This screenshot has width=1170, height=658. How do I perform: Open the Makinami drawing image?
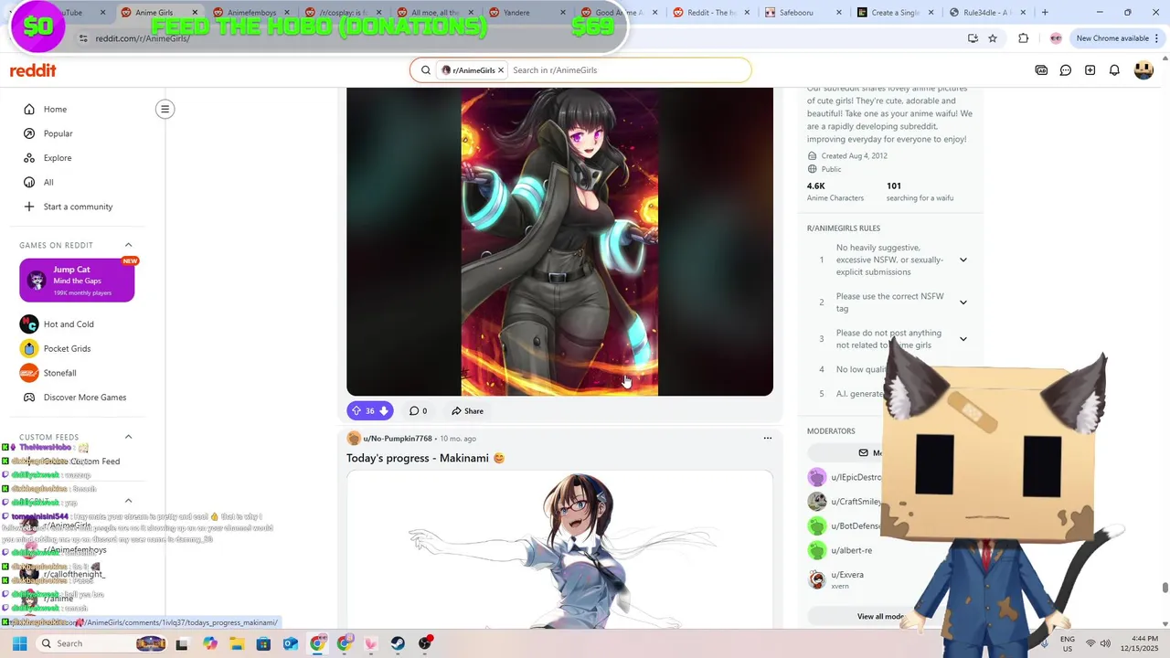(559, 549)
